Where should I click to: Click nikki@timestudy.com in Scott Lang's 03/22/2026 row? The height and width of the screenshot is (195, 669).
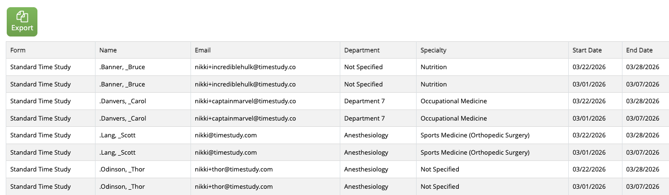(226, 135)
